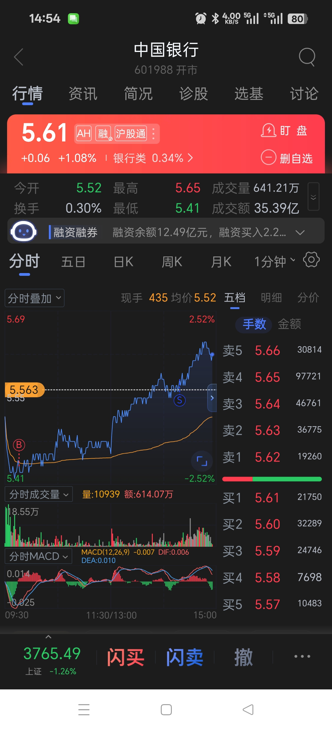The height and width of the screenshot is (730, 332).
Task: Open 银行类 0.34% sector link
Action: [153, 158]
